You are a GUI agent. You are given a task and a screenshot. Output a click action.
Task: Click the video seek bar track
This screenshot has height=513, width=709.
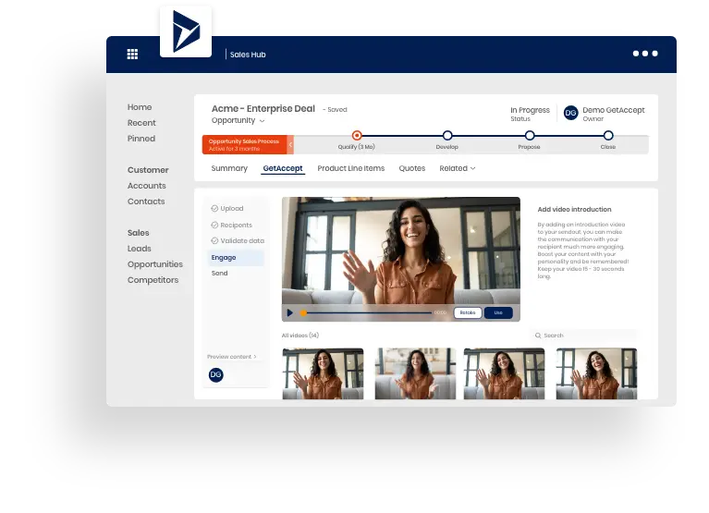[369, 312]
